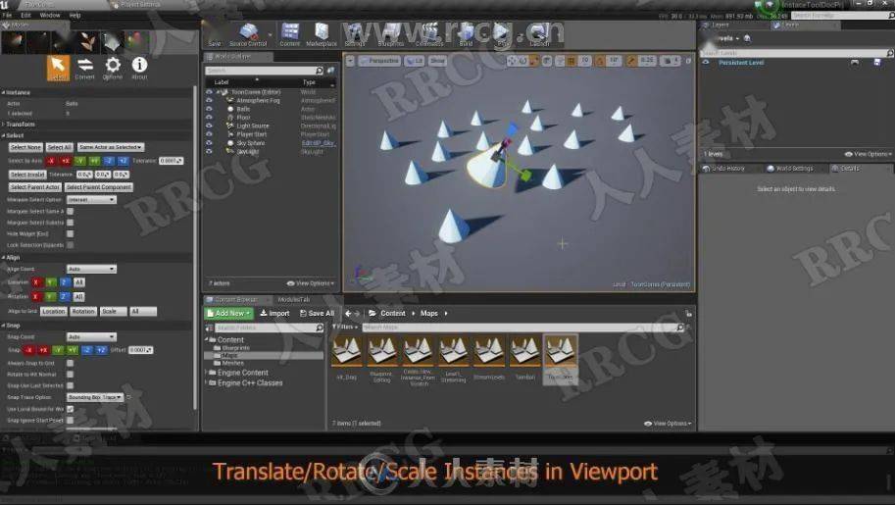
Task: Toggle viewport rotation snapping icon
Action: click(x=600, y=61)
